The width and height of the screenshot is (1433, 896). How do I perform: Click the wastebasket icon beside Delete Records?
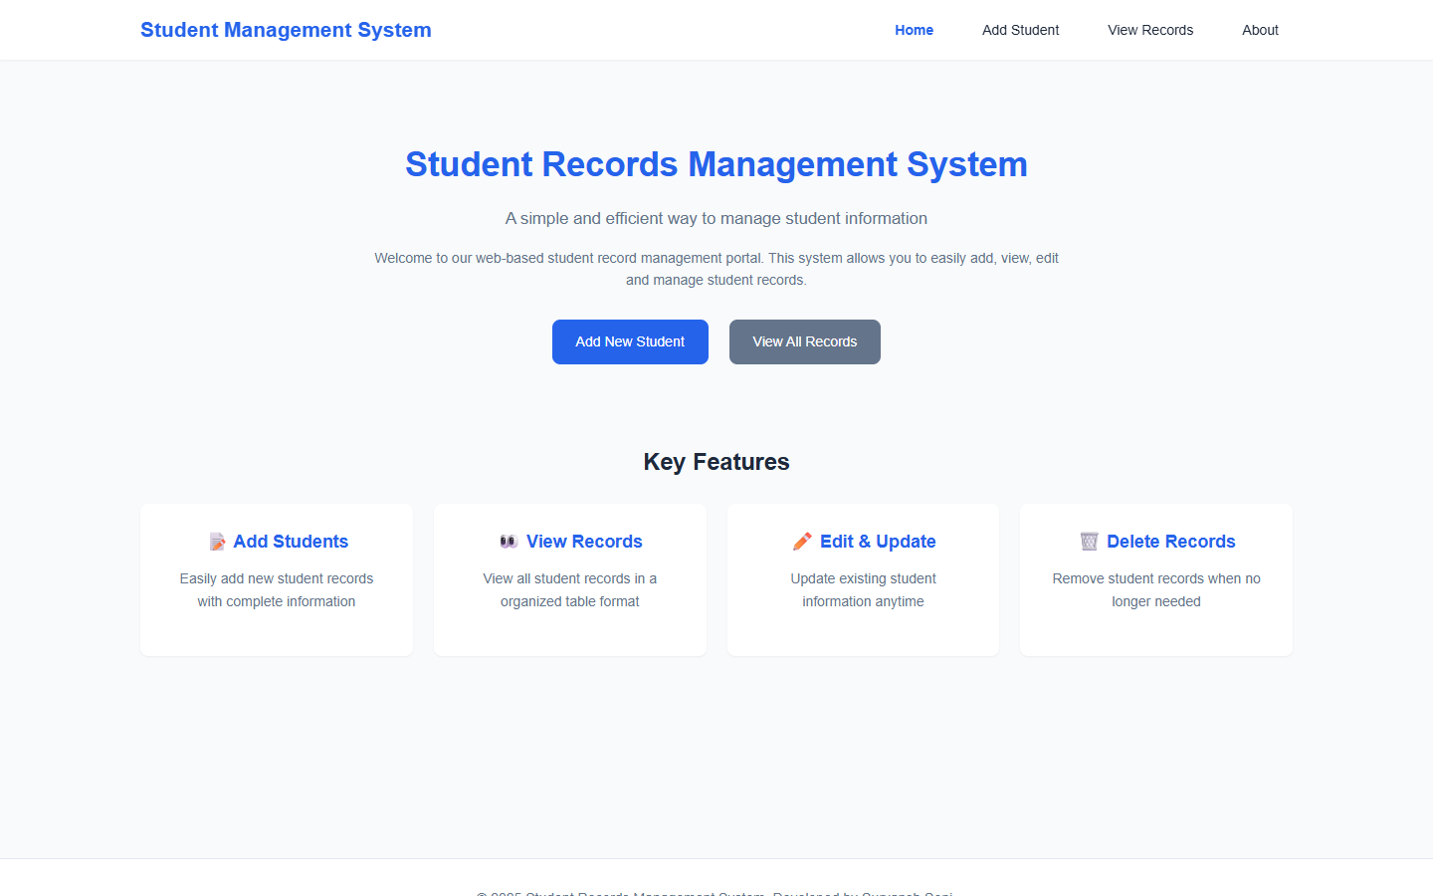click(1090, 541)
